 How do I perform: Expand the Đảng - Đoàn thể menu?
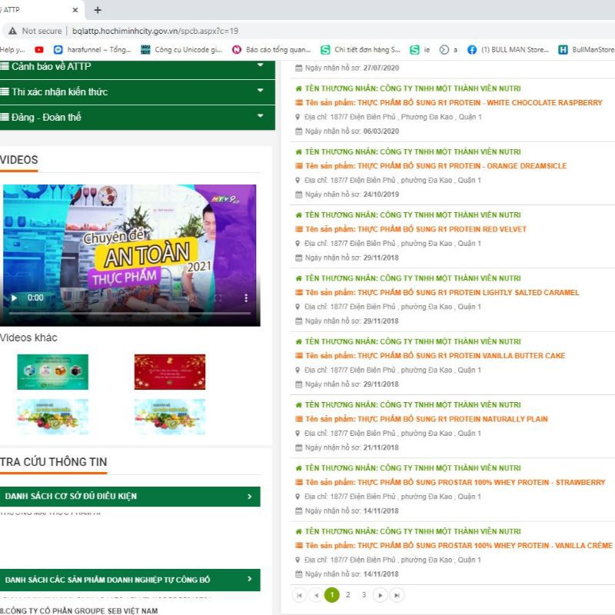pyautogui.click(x=260, y=116)
